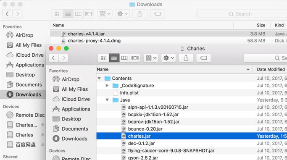Switch Downloads window to column view

(x=78, y=14)
